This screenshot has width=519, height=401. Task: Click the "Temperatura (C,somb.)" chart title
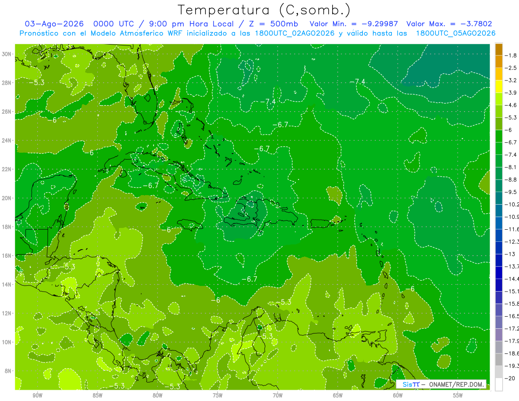(264, 10)
